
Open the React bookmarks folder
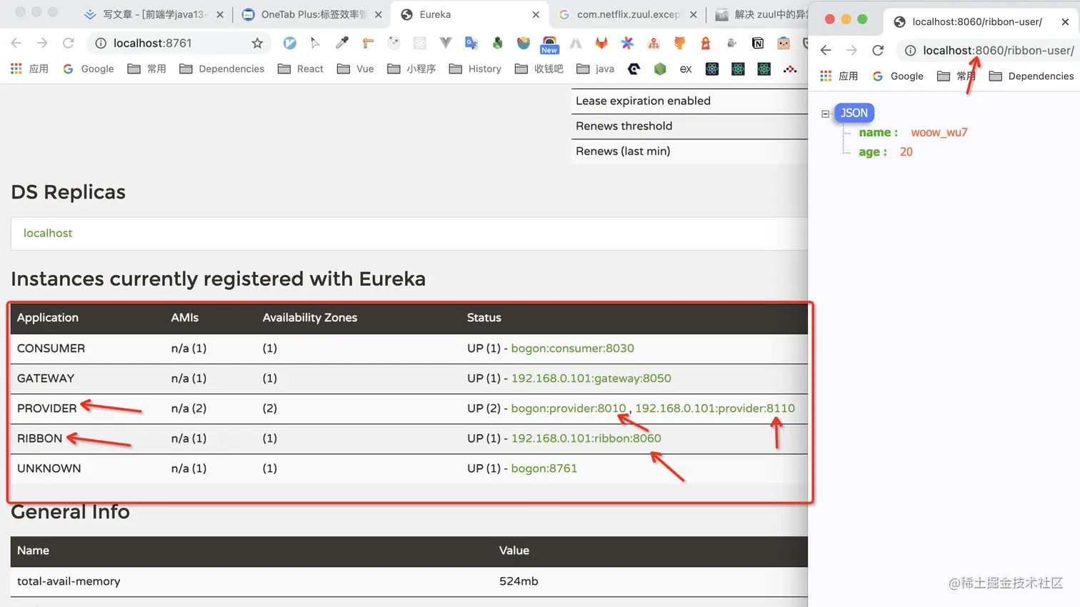[301, 69]
